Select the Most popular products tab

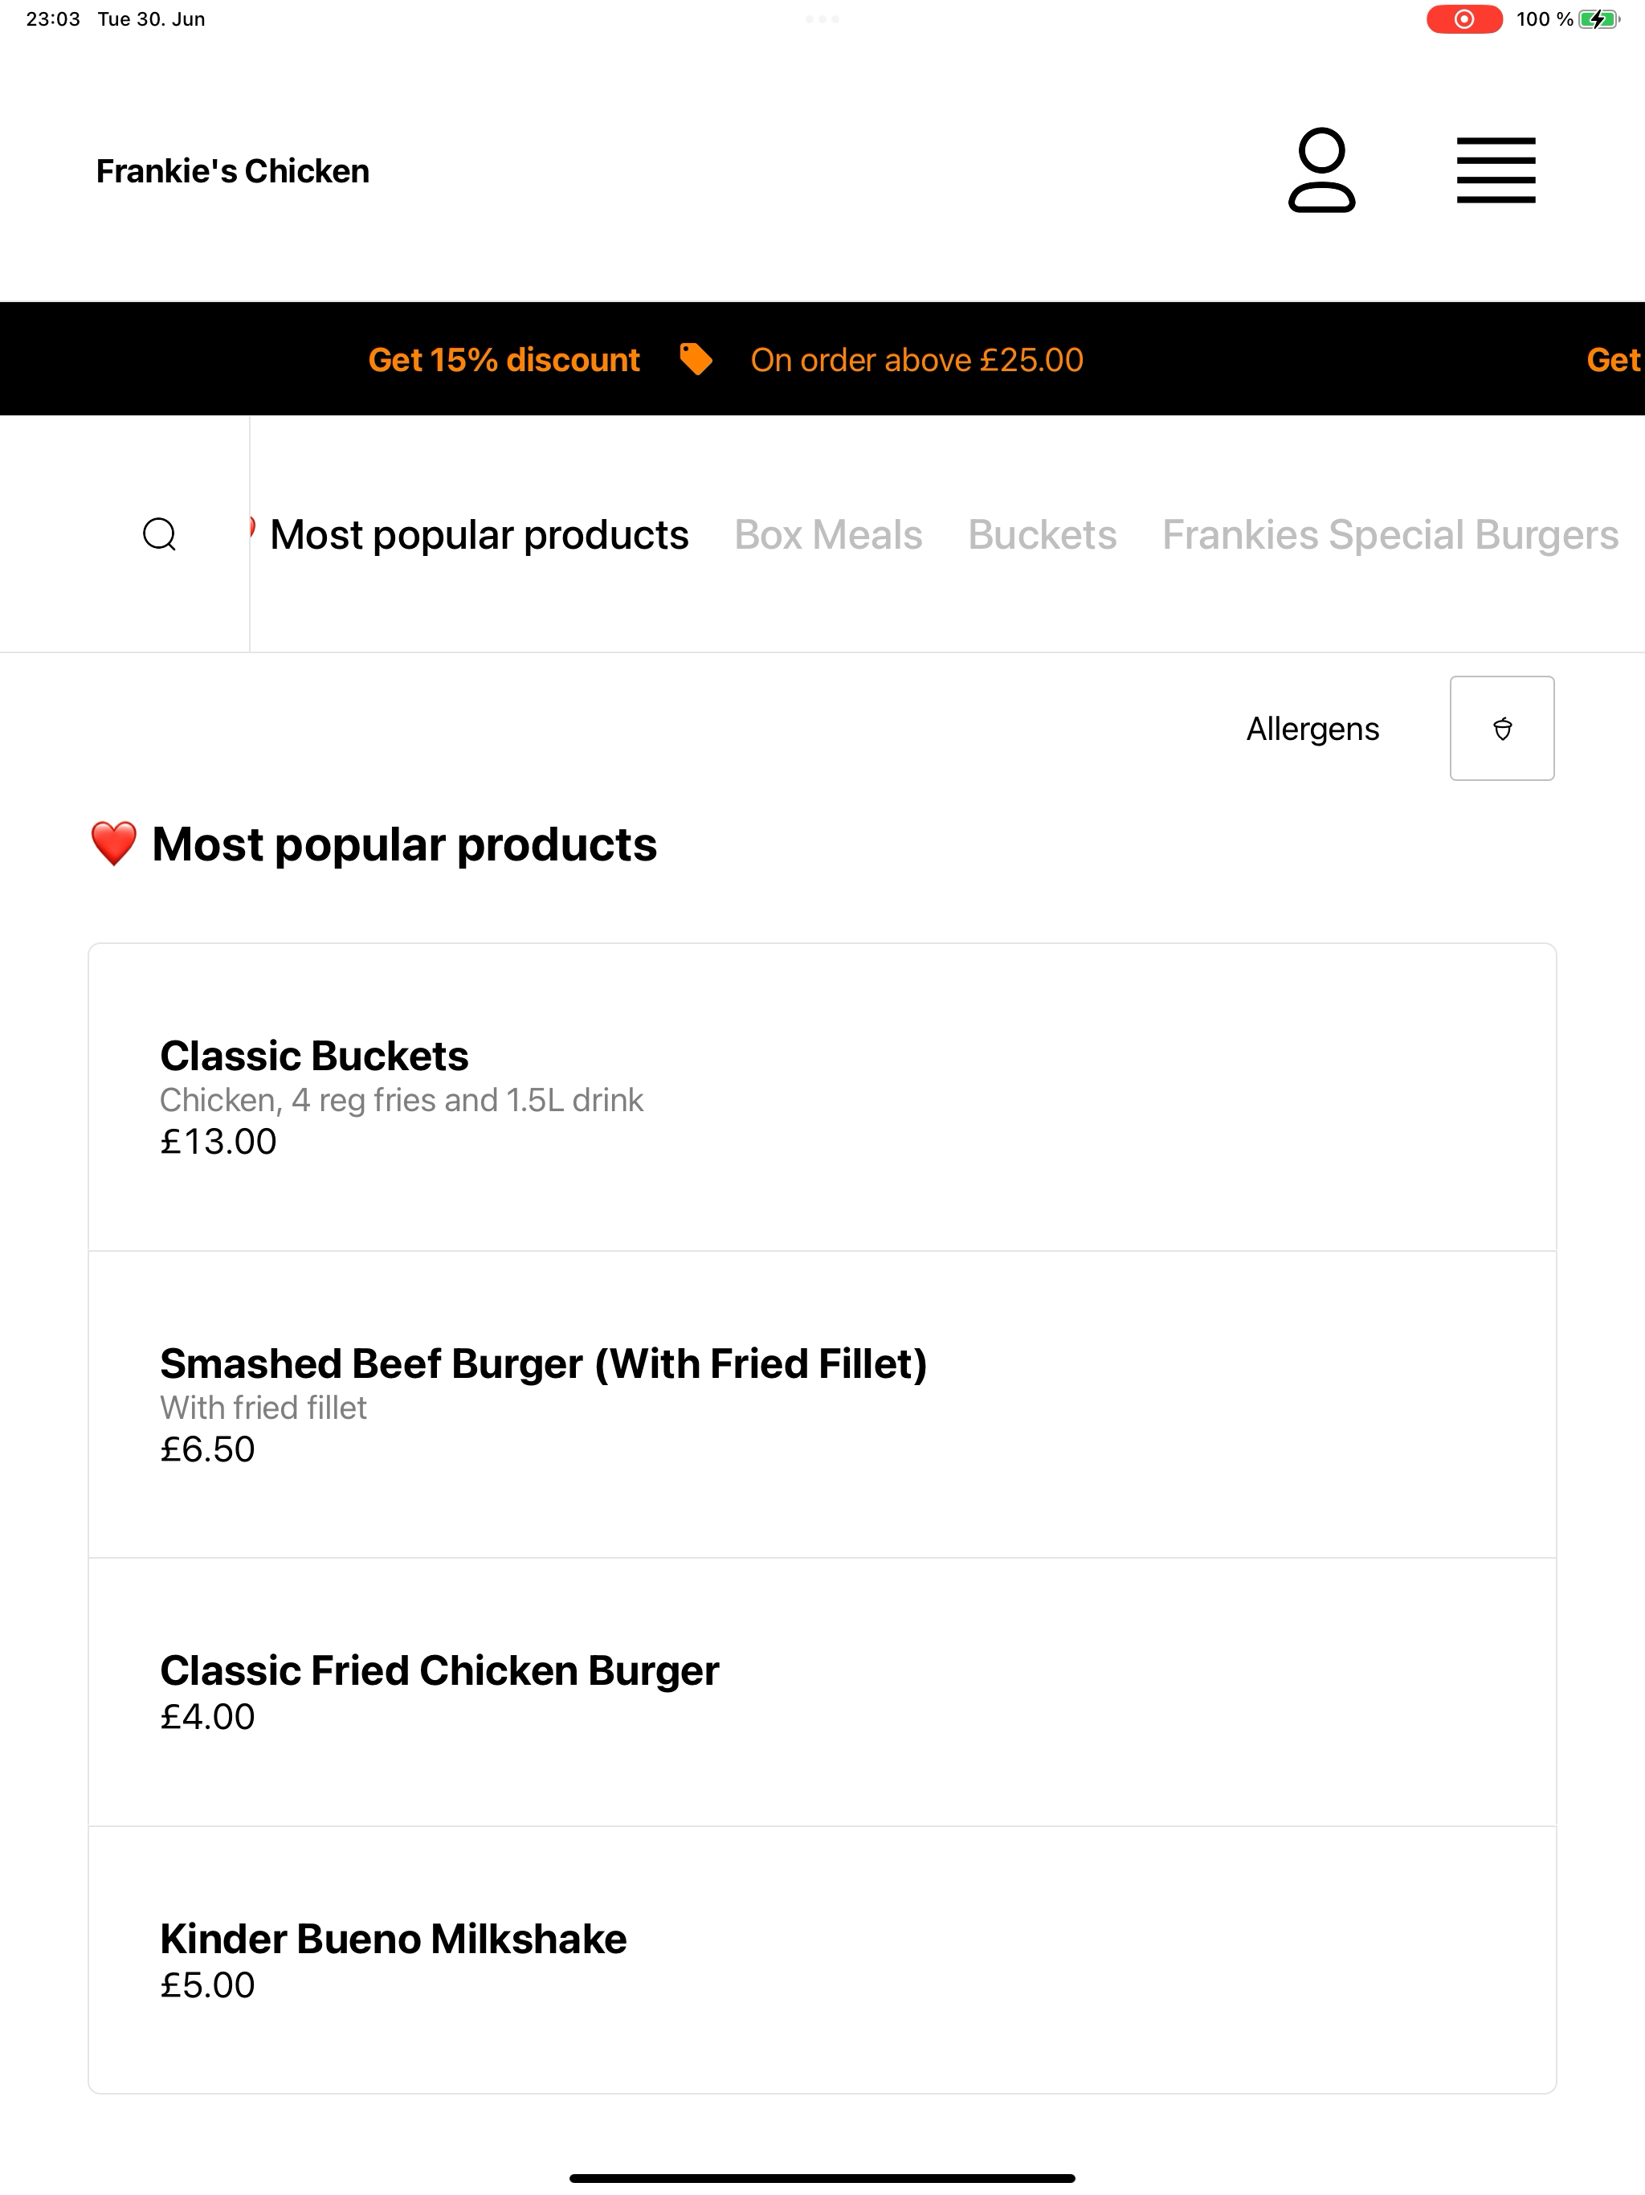[x=480, y=535]
